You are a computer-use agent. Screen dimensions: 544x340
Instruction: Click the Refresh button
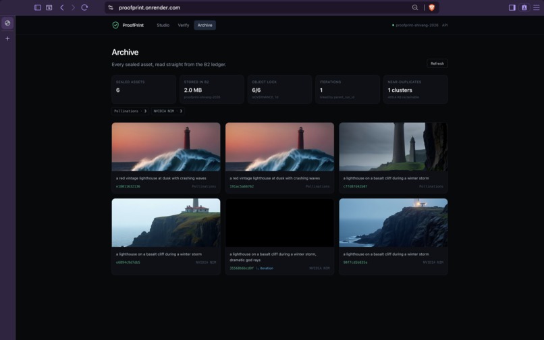tap(437, 63)
